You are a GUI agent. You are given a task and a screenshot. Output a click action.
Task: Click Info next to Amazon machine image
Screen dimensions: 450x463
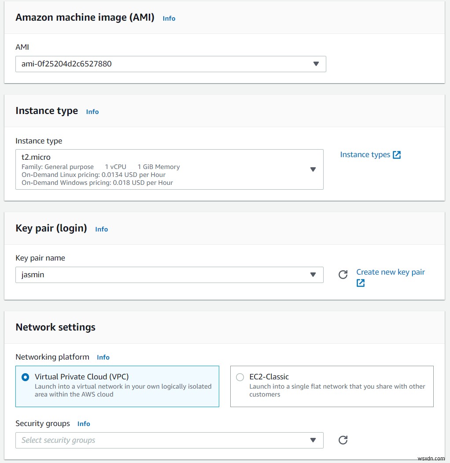(x=169, y=18)
